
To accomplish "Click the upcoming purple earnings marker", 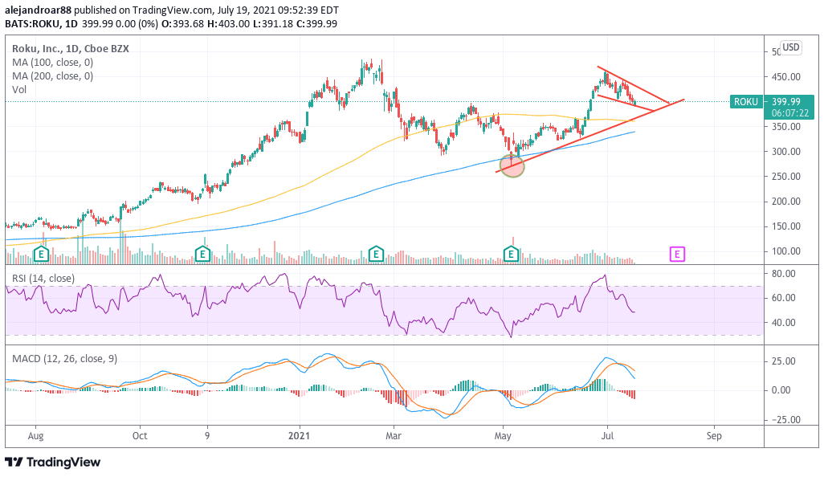I will tap(677, 255).
